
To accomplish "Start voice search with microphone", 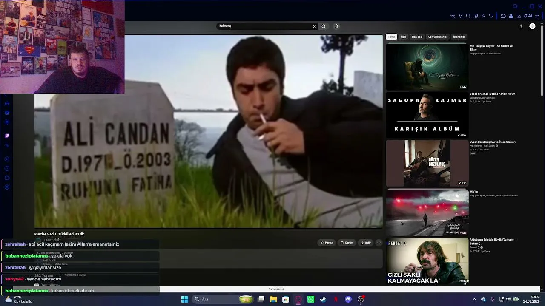I will (336, 26).
